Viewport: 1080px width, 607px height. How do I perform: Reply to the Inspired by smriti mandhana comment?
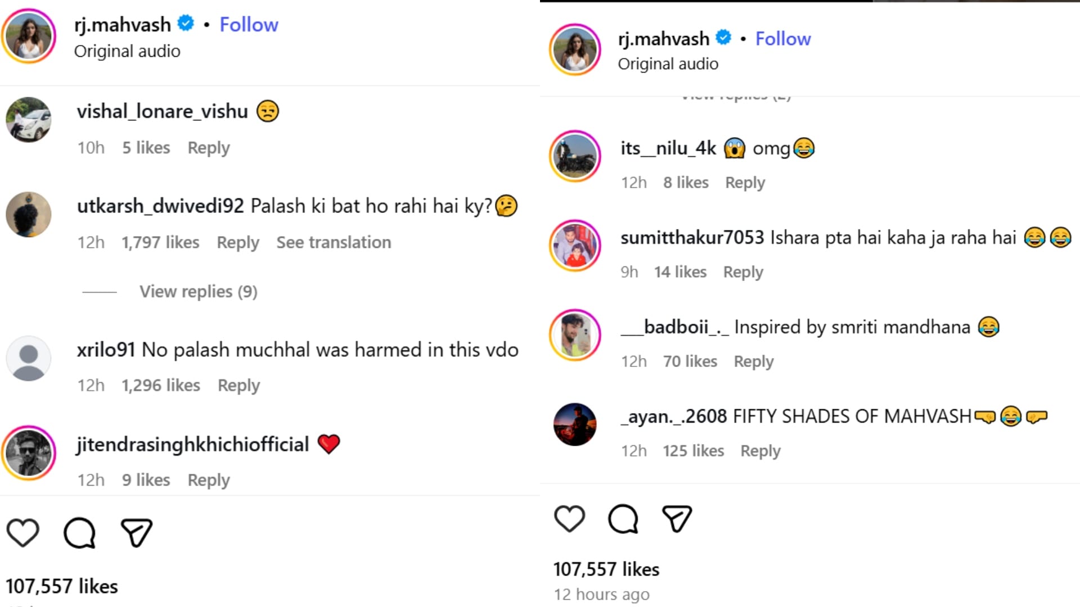click(753, 361)
